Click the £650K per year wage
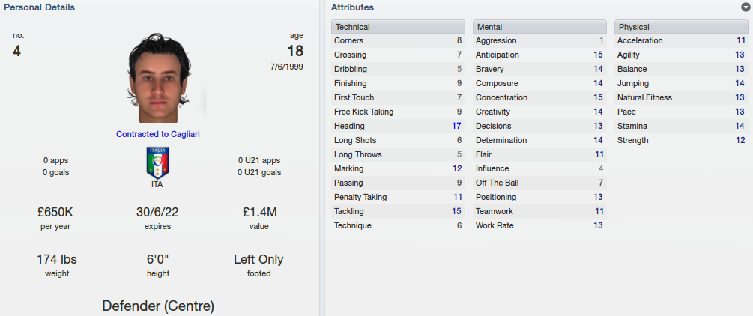The image size is (753, 316). point(55,212)
